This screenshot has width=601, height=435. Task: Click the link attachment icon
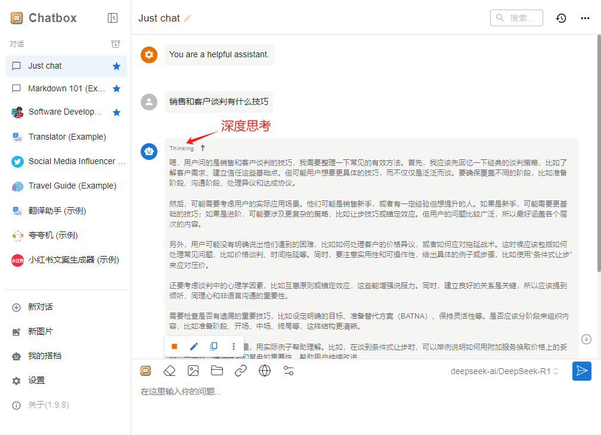(x=241, y=371)
